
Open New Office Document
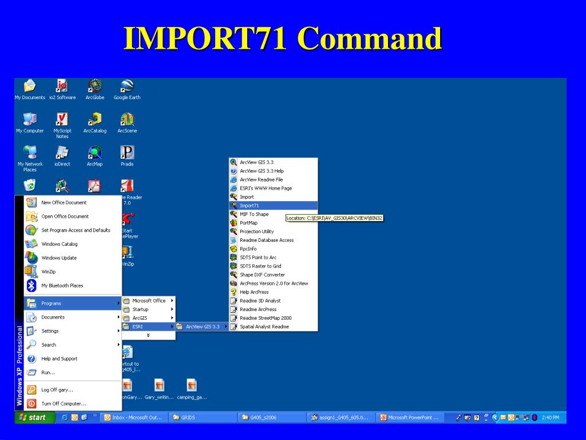pyautogui.click(x=73, y=202)
